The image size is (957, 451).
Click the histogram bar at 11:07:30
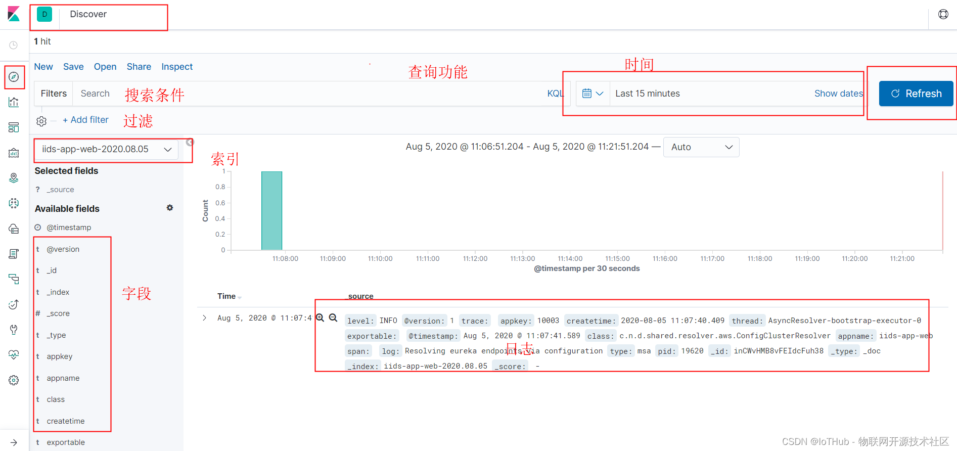pos(271,210)
